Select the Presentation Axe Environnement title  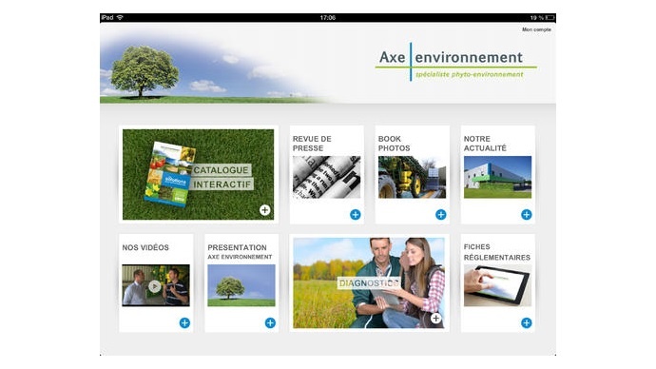pos(240,251)
